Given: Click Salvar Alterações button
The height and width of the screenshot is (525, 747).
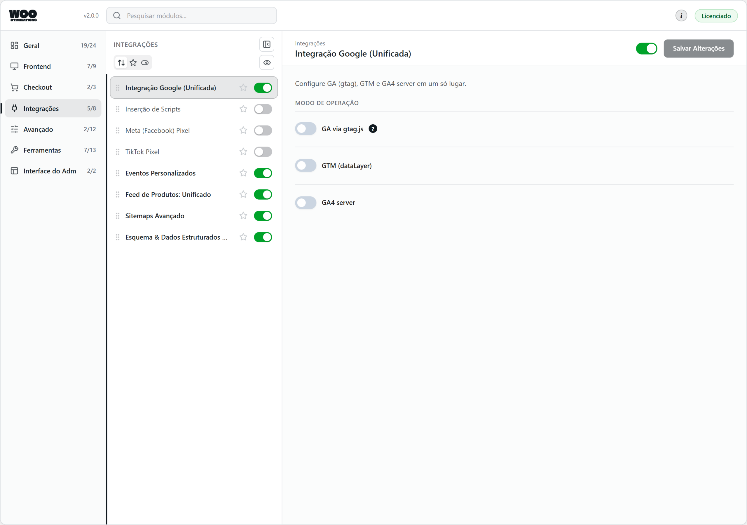Looking at the screenshot, I should click(698, 48).
